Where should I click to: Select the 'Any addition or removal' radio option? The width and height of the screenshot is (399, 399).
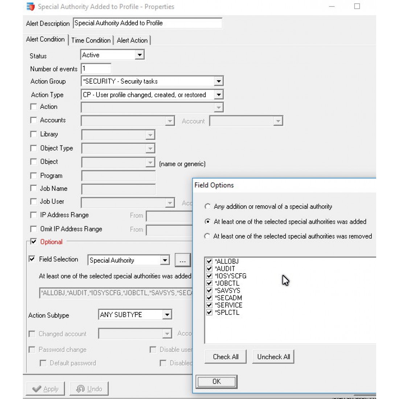point(207,206)
